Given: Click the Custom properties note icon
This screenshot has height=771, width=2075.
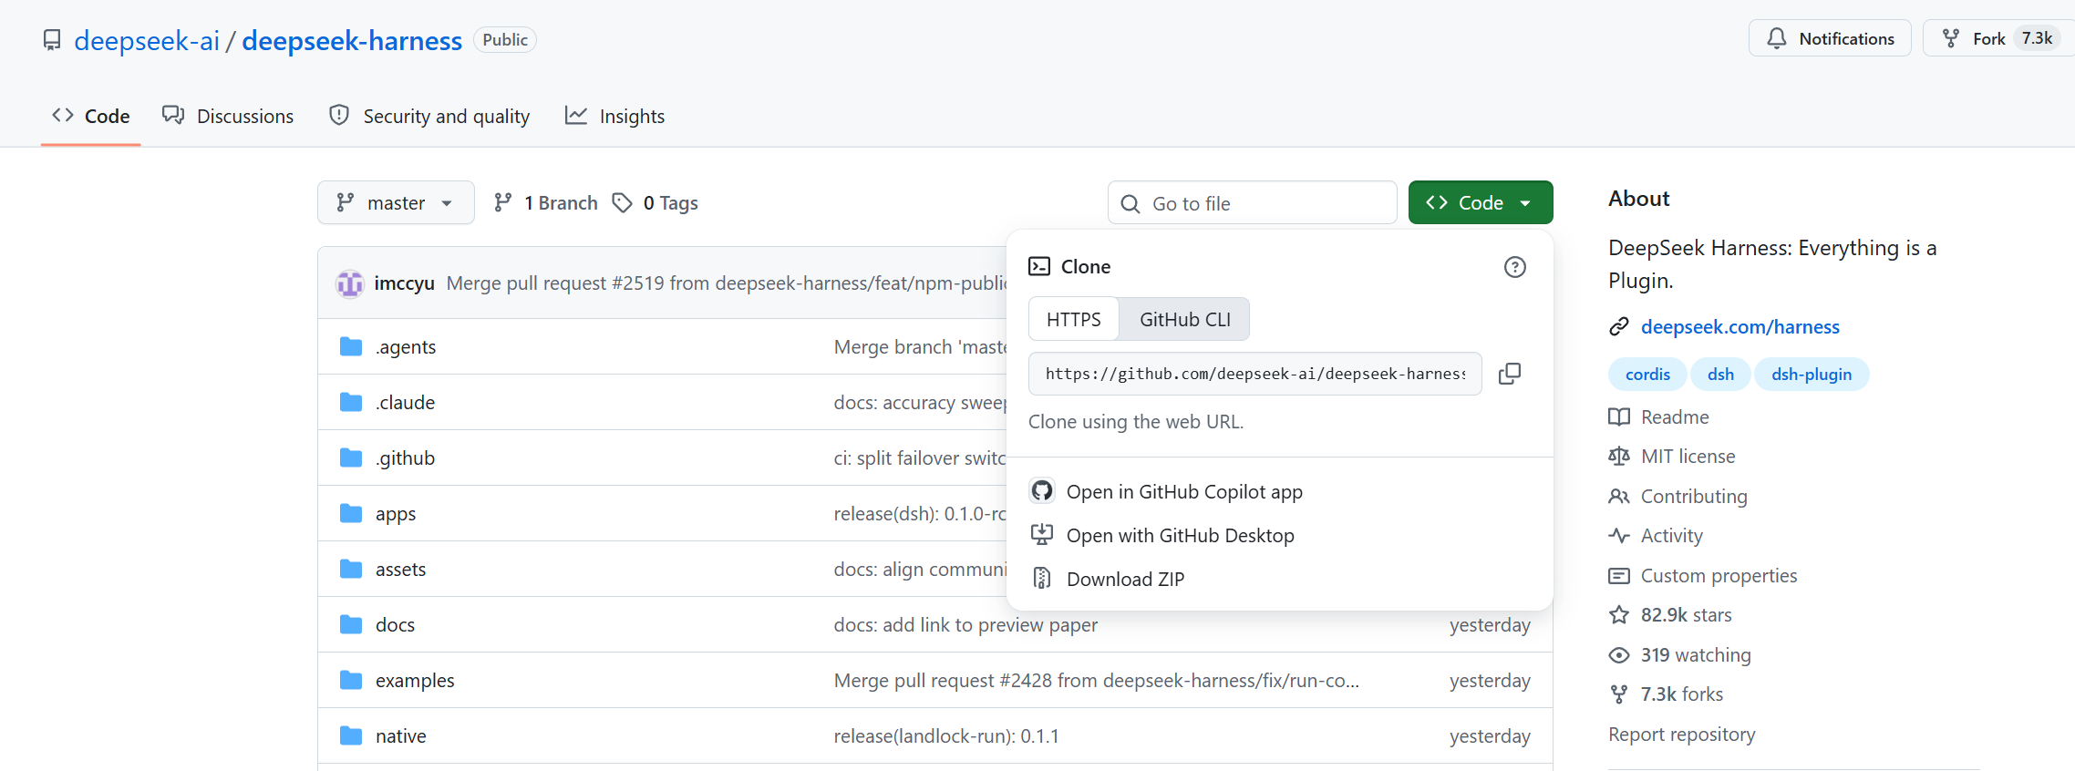Looking at the screenshot, I should (1619, 576).
